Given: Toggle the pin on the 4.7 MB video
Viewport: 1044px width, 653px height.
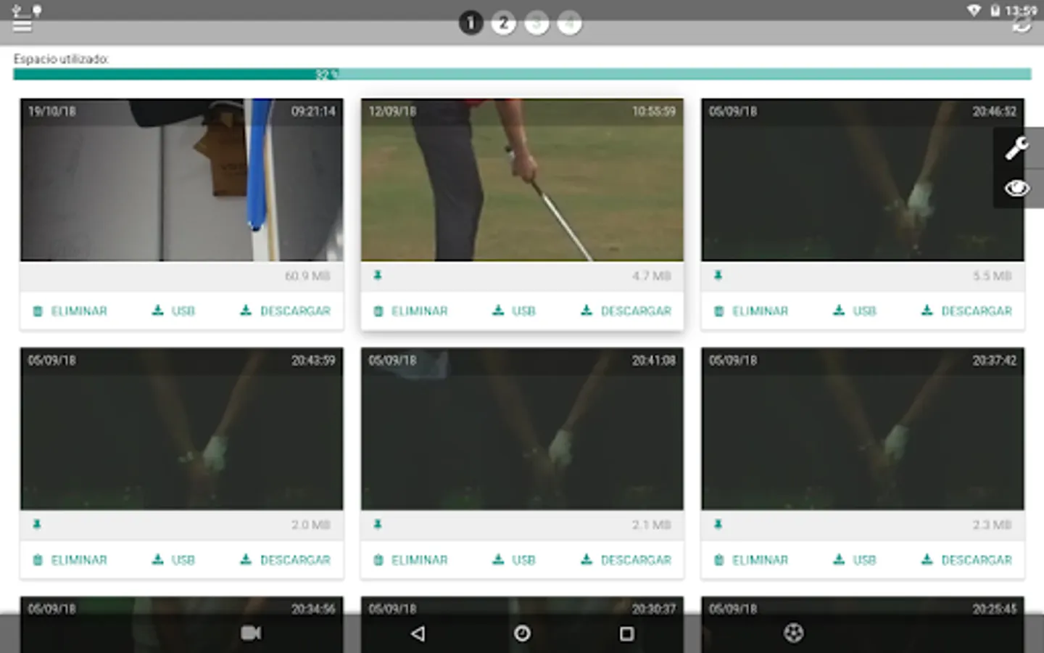Looking at the screenshot, I should [x=377, y=276].
